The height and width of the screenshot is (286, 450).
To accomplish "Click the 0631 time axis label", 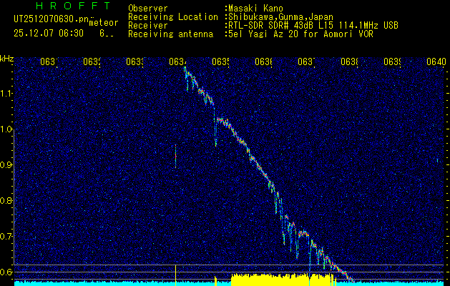I will pyautogui.click(x=49, y=61).
